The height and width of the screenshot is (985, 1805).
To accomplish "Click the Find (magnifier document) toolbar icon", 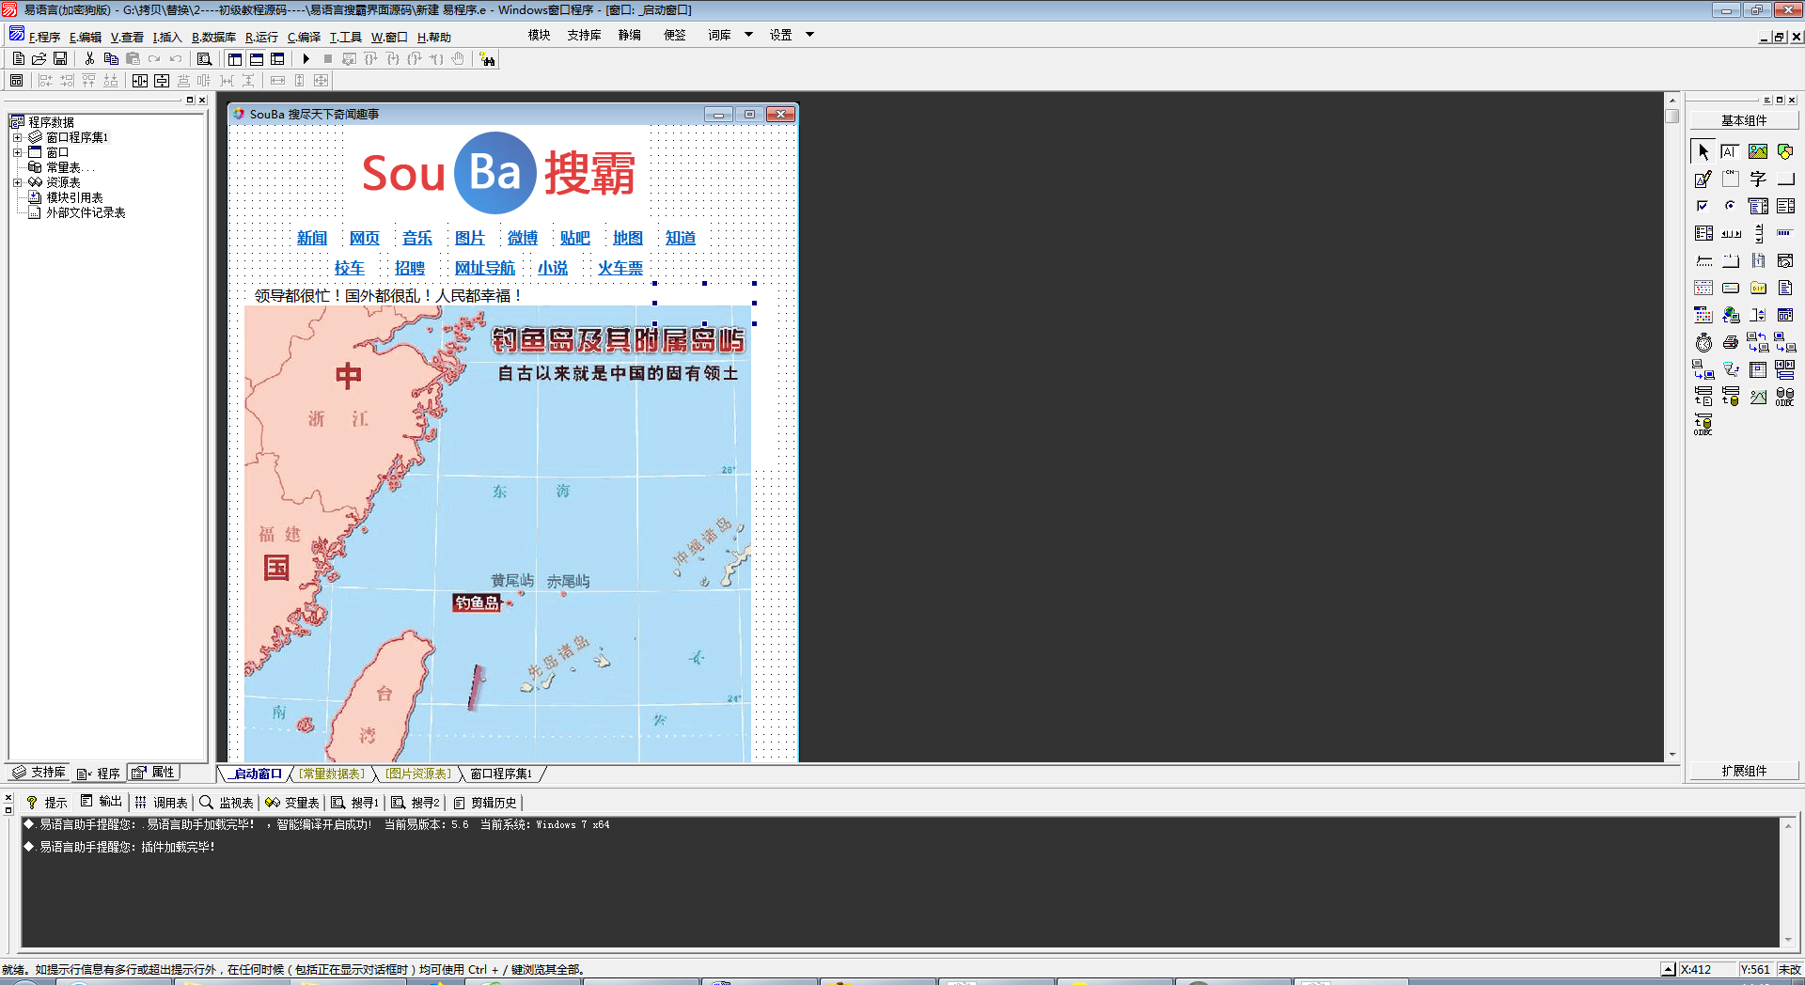I will (x=204, y=58).
